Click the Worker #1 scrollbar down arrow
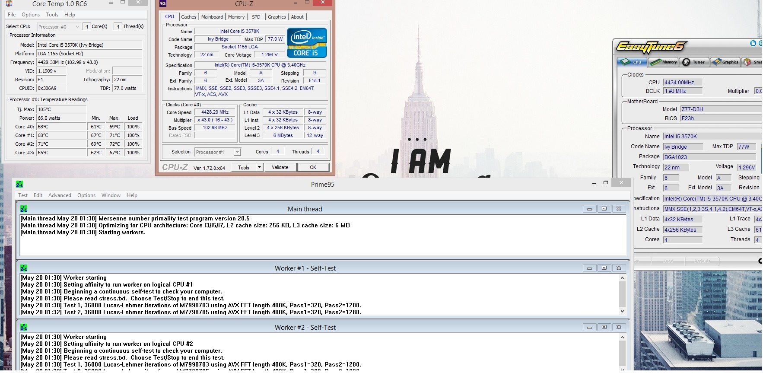 (x=622, y=311)
